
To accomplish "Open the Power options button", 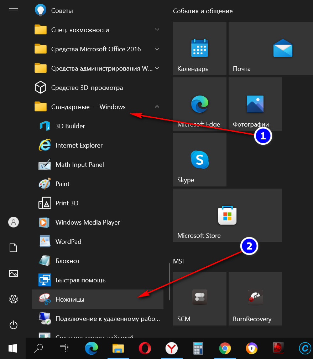I will click(14, 325).
